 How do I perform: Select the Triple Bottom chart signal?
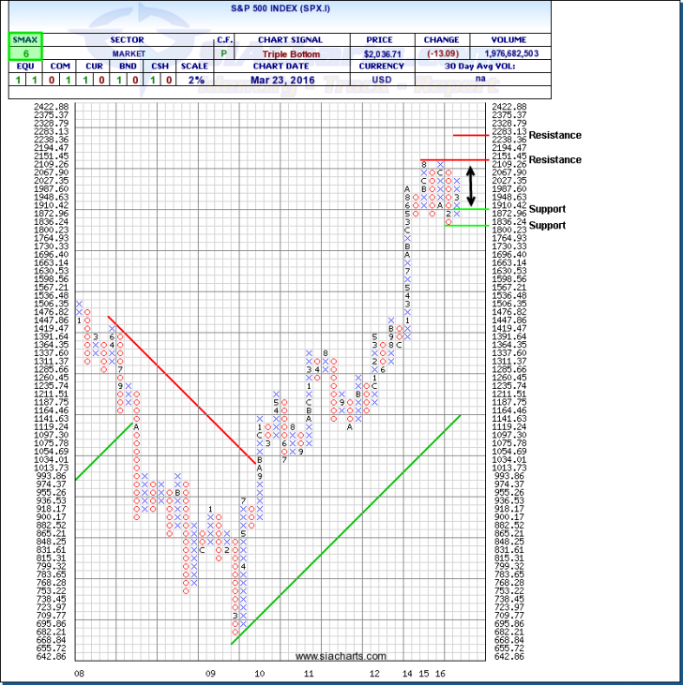294,55
